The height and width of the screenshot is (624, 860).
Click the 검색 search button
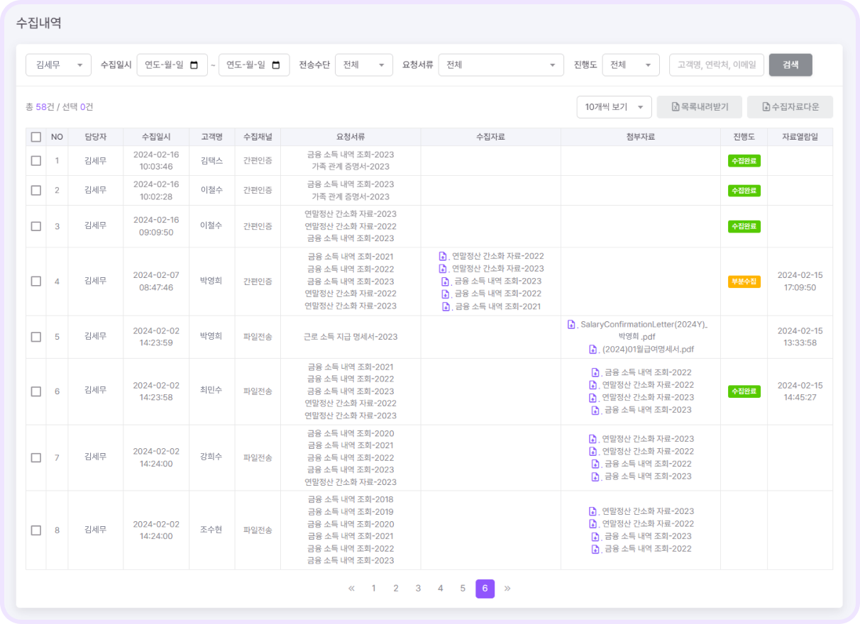(x=790, y=65)
